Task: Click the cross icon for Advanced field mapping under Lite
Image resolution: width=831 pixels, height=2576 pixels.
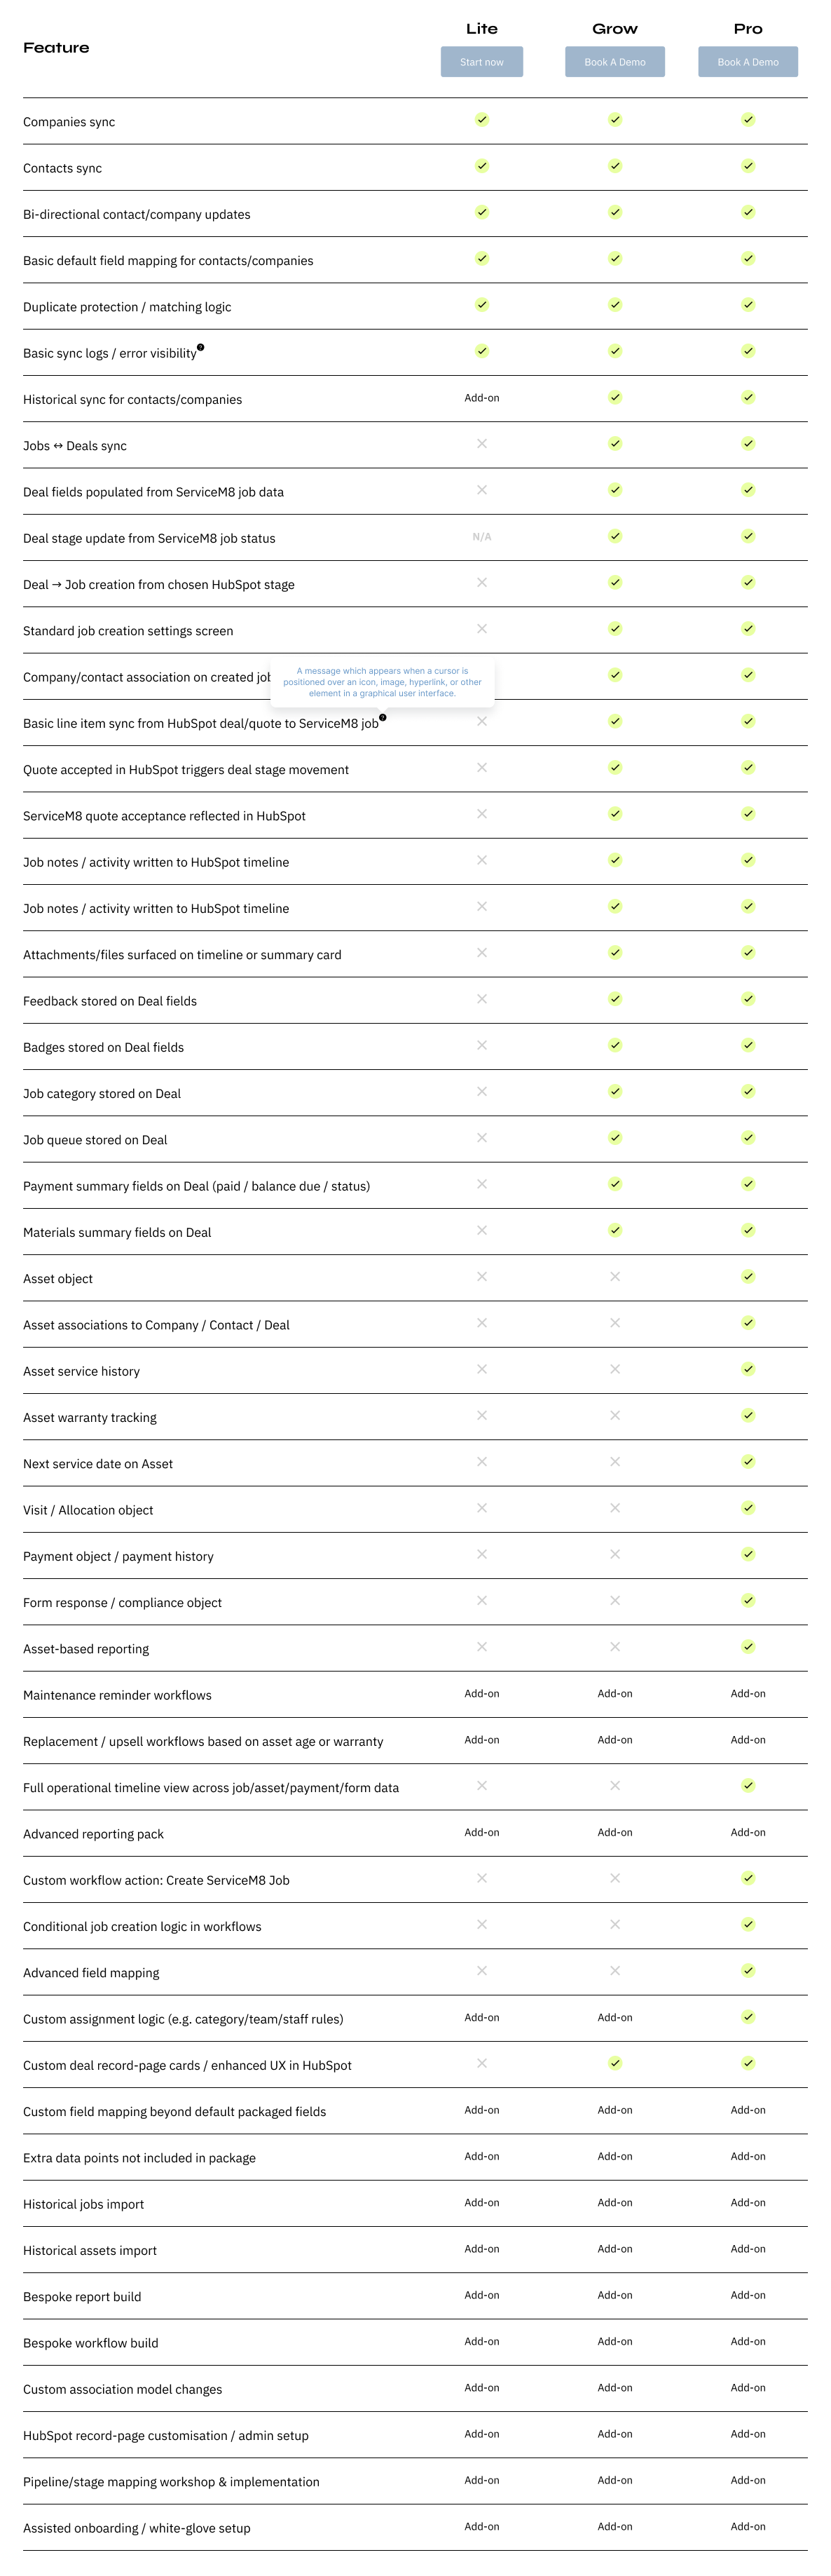Action: [x=483, y=1970]
